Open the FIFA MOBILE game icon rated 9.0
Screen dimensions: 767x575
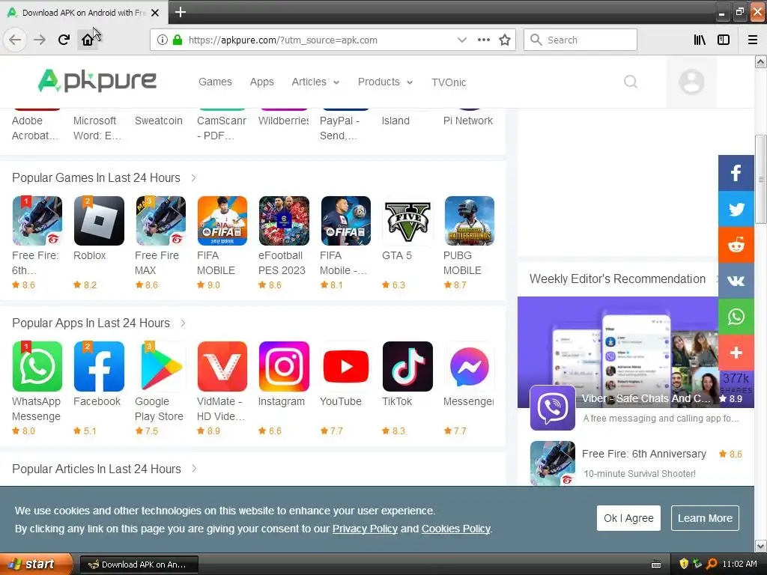tap(222, 221)
